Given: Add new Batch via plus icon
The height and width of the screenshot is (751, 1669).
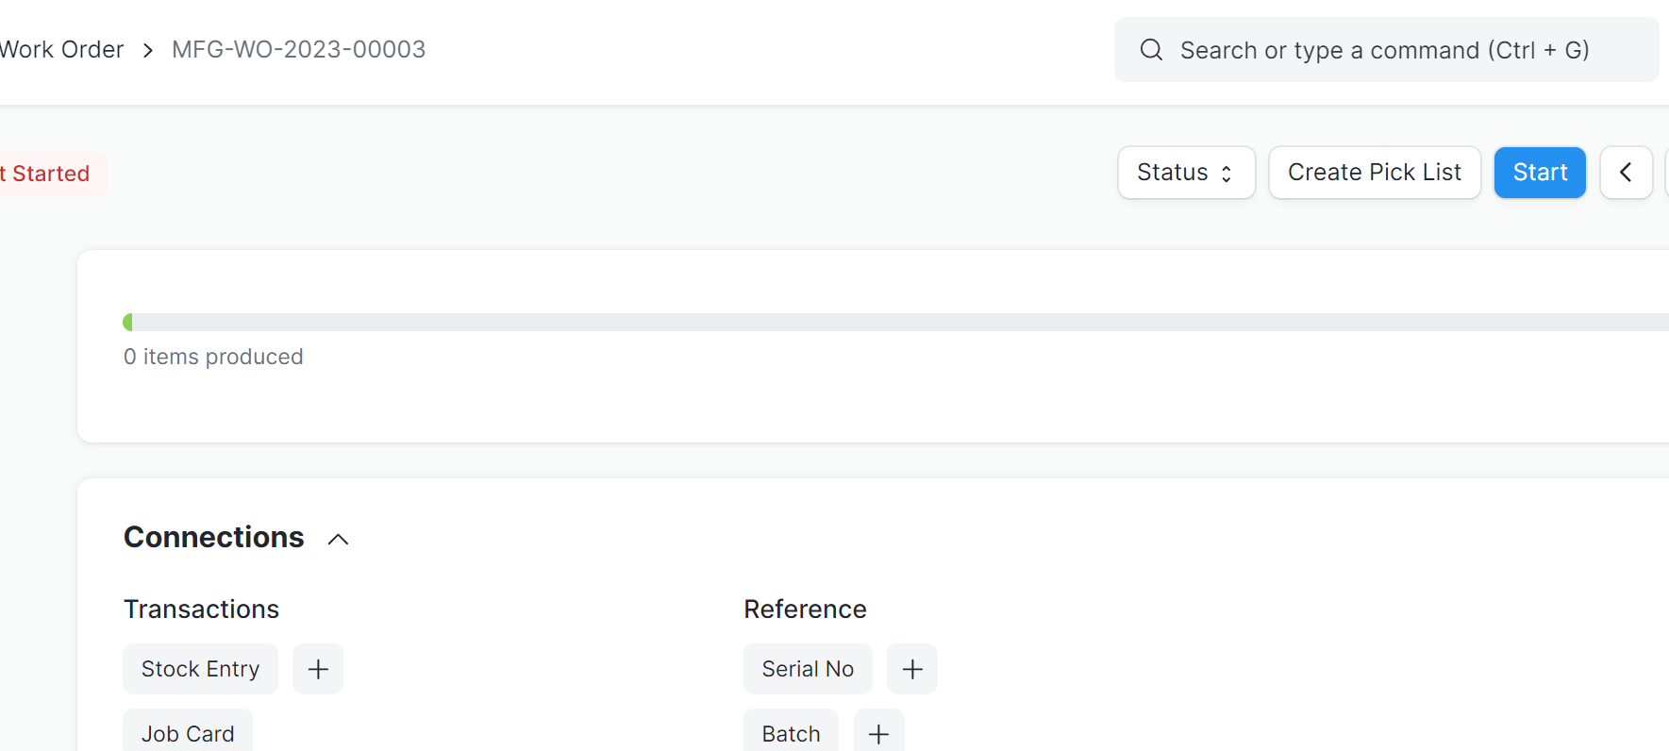Looking at the screenshot, I should click(x=878, y=733).
